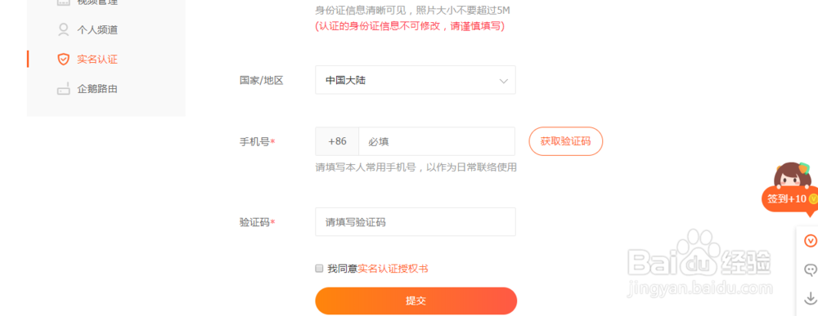Select 企鹅路由 in the sidebar menu
Image resolution: width=818 pixels, height=316 pixels.
[97, 89]
